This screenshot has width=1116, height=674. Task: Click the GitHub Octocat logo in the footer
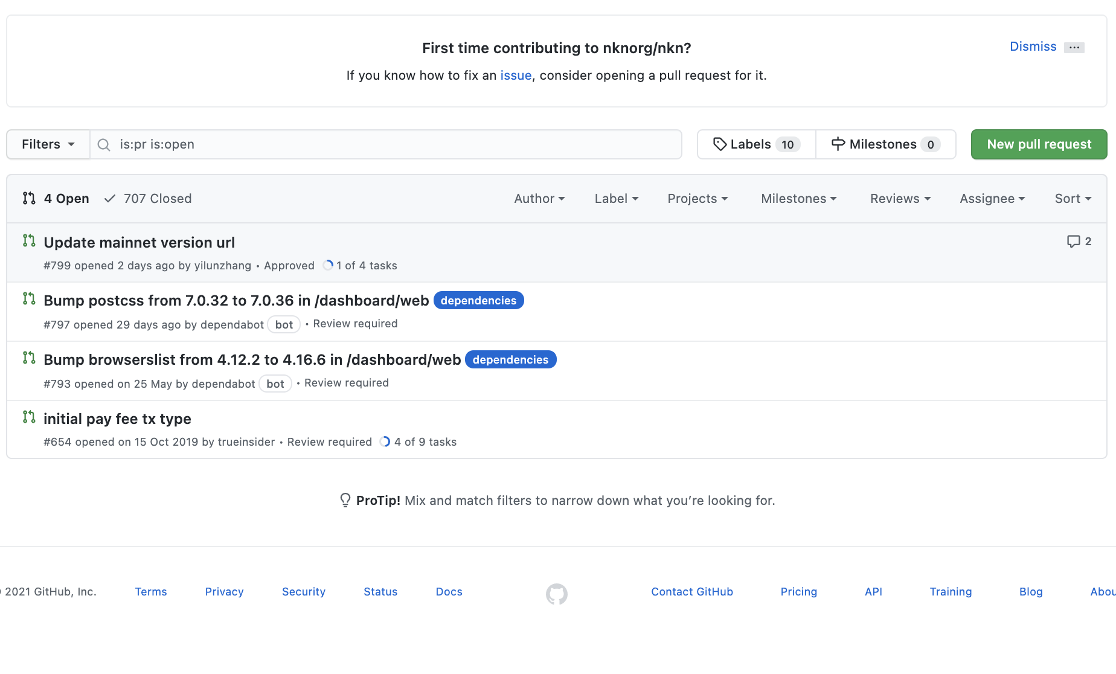[557, 594]
